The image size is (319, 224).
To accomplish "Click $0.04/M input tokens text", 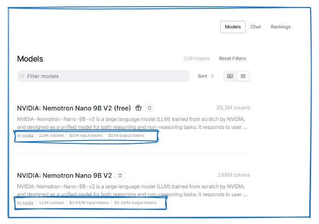I will click(89, 203).
